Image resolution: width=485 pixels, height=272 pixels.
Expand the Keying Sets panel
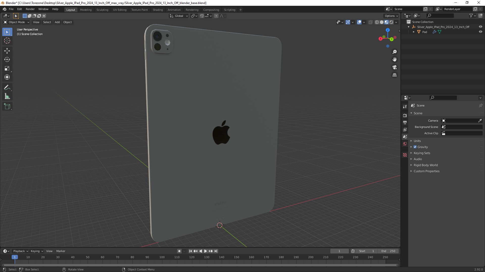(x=422, y=153)
